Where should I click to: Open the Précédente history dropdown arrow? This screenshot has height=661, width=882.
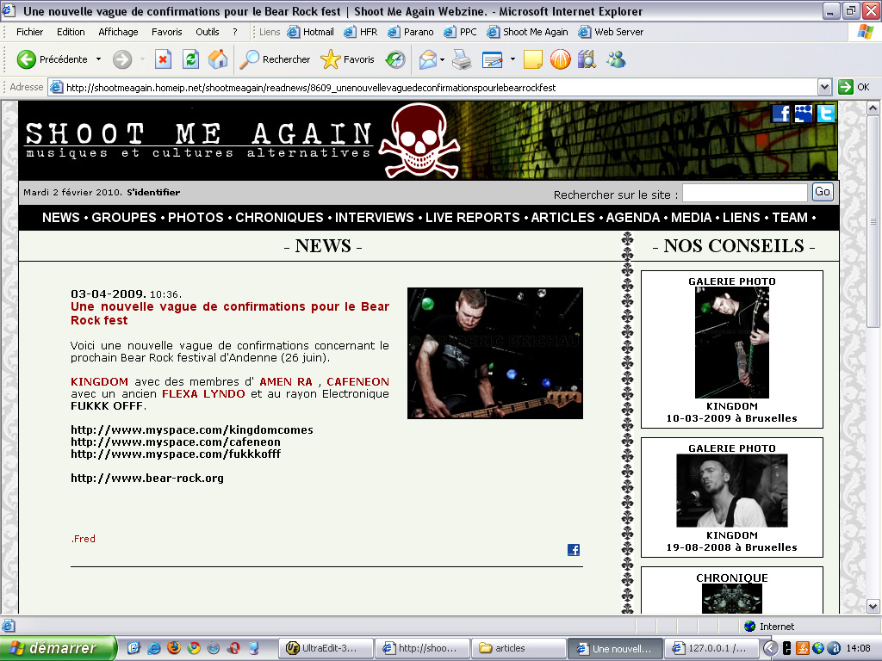coord(98,59)
